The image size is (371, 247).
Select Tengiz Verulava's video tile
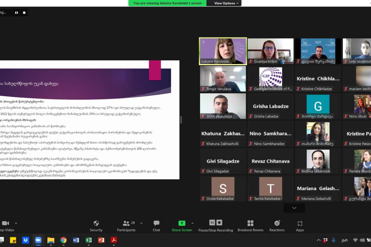pyautogui.click(x=223, y=79)
